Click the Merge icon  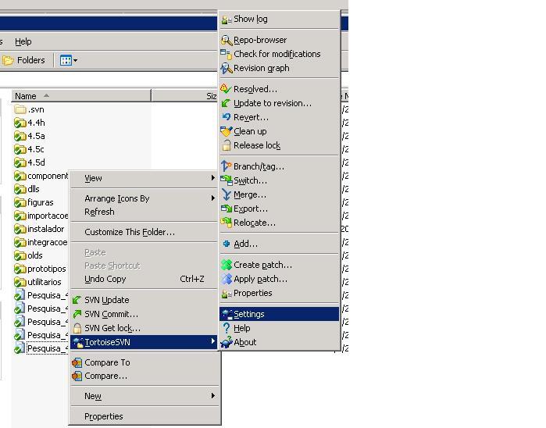(x=227, y=194)
